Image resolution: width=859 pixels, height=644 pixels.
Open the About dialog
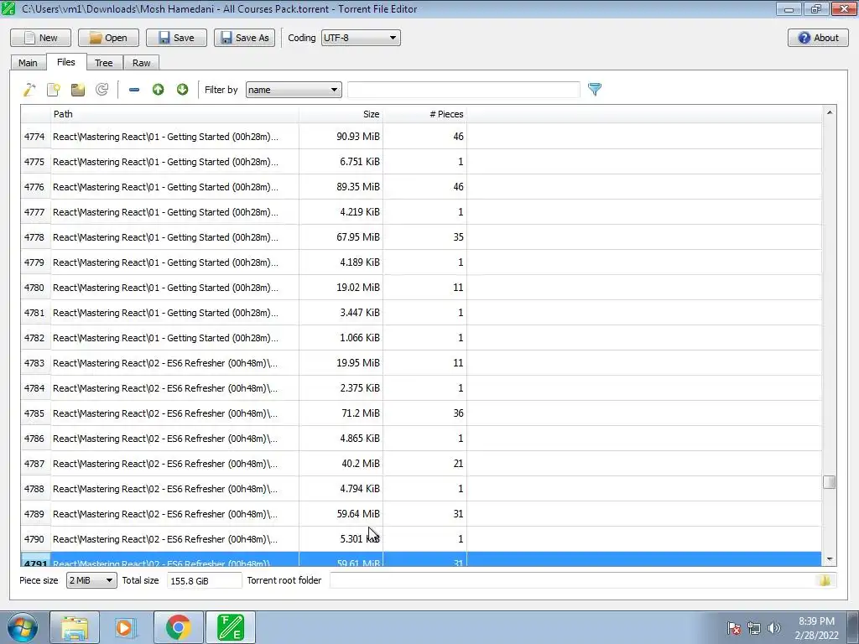pyautogui.click(x=818, y=38)
